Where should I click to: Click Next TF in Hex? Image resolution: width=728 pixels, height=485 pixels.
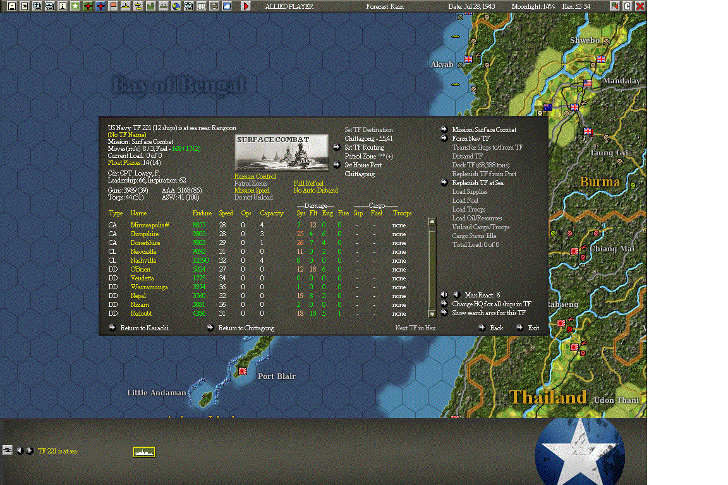[415, 328]
